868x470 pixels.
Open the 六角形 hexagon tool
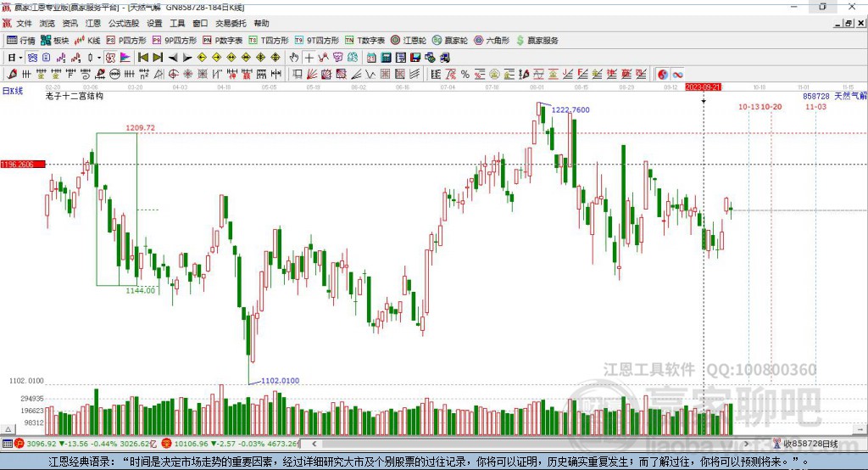click(x=492, y=41)
